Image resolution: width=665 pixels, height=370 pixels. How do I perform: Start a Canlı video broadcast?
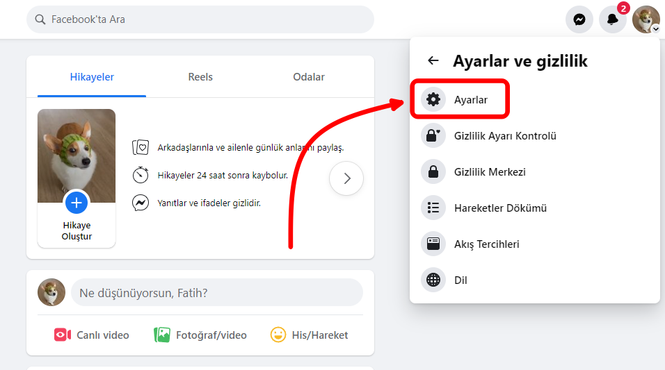tap(92, 335)
